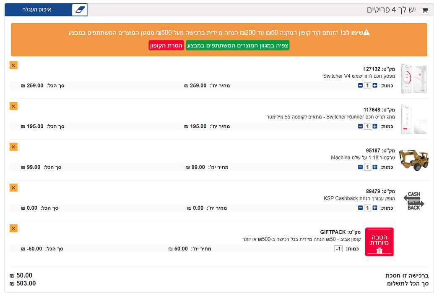Open Switcher Runner product thumbnail
Image resolution: width=434 pixels, height=295 pixels.
coord(413,119)
